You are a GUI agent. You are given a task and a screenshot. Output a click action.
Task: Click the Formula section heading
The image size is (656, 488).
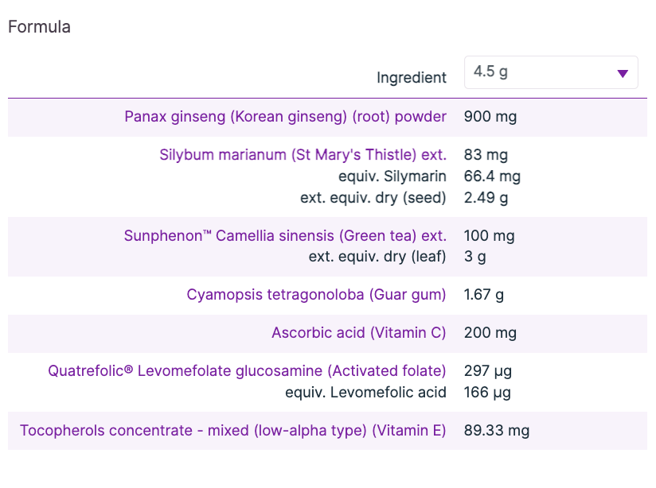pyautogui.click(x=39, y=27)
